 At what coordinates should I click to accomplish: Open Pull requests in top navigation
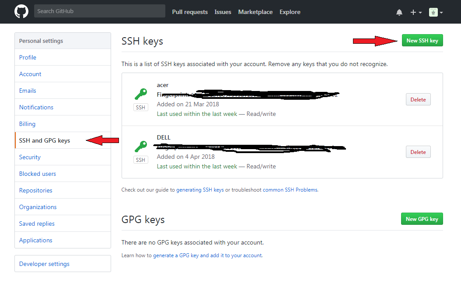pos(190,12)
